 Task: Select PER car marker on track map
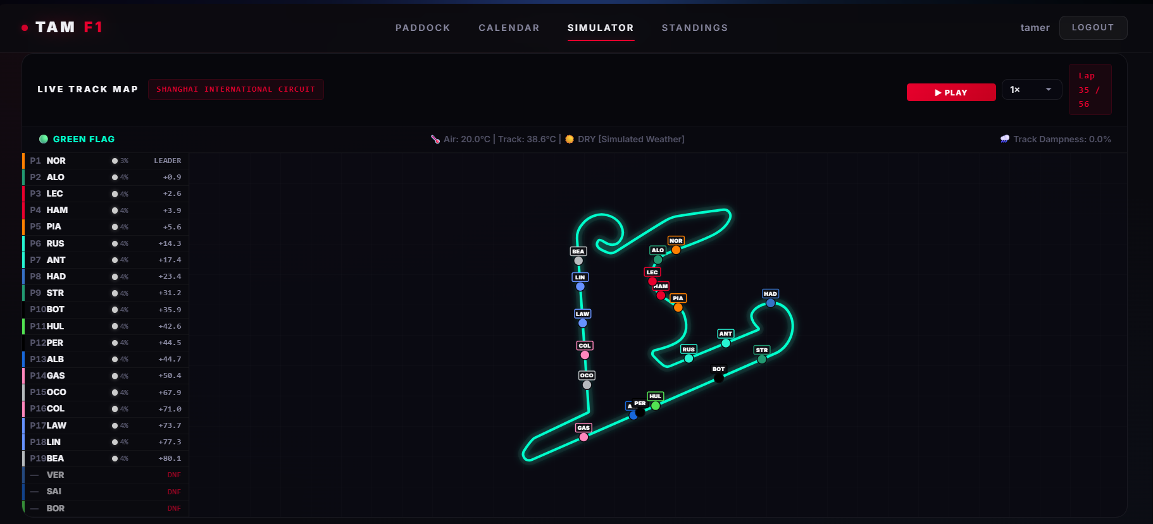pyautogui.click(x=640, y=412)
